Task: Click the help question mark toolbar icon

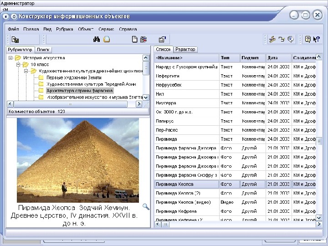Action: [x=308, y=39]
